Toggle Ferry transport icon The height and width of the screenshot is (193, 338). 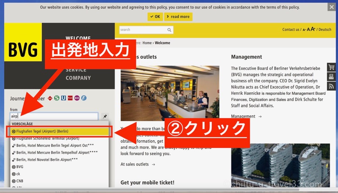(x=84, y=98)
